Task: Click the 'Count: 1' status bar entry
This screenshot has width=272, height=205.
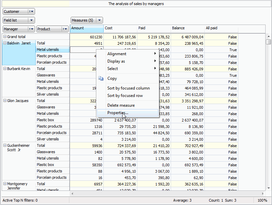Action: click(x=216, y=200)
